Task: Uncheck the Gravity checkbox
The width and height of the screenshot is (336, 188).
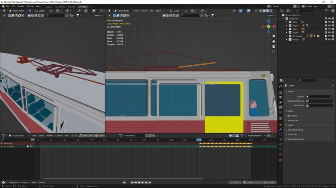Action: pos(289,116)
